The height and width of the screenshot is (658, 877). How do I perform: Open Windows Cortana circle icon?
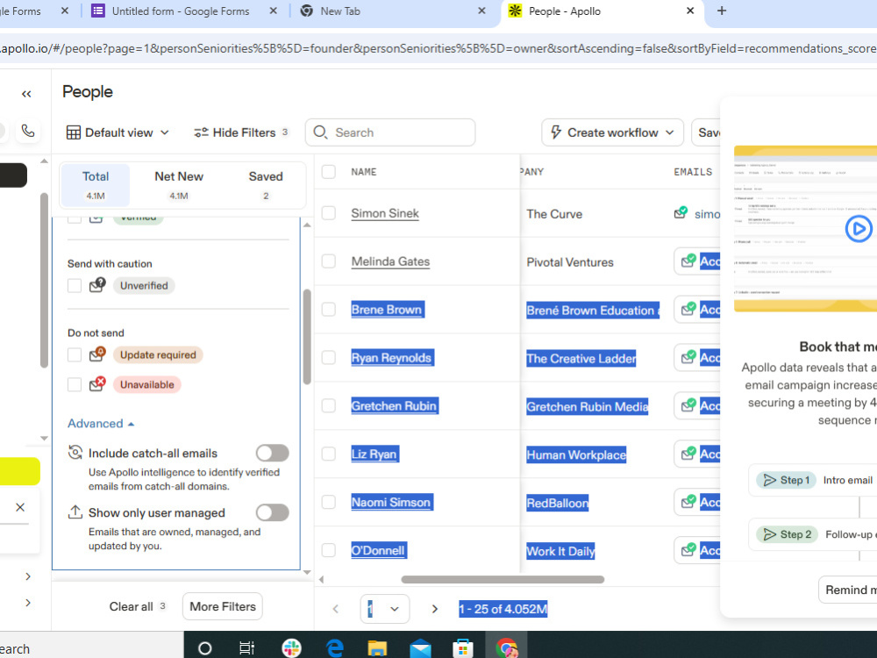pos(204,648)
